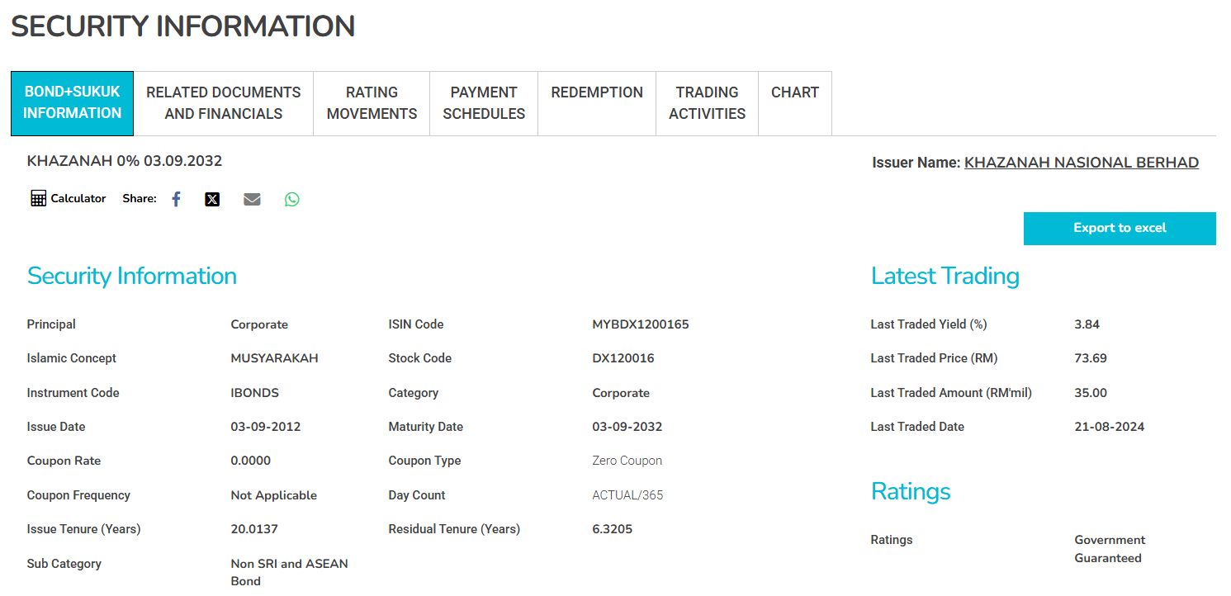Click Residual Tenure (Years) label
The width and height of the screenshot is (1231, 596).
(454, 529)
